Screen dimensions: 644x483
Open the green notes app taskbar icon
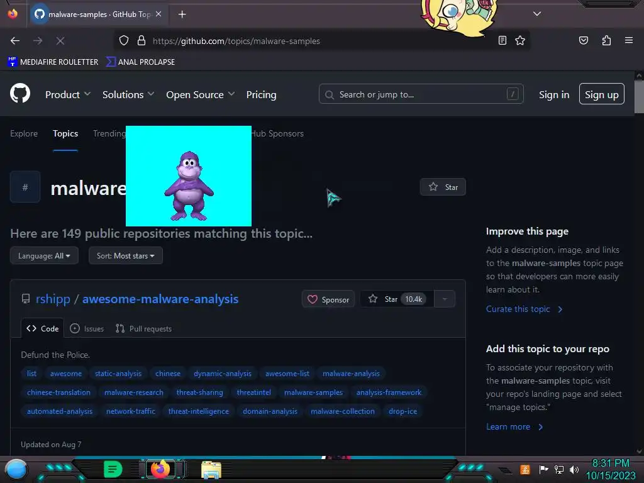click(113, 469)
